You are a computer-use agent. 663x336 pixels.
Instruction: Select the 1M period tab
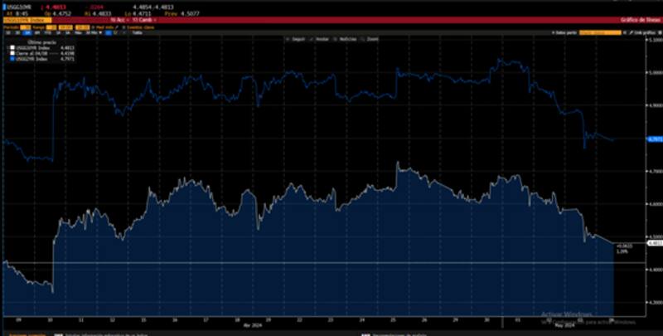[x=26, y=32]
